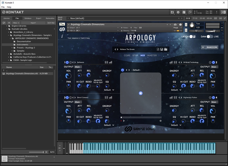Open instrument edit mode with wrench icon
The width and height of the screenshot is (228, 166).
click(x=62, y=24)
